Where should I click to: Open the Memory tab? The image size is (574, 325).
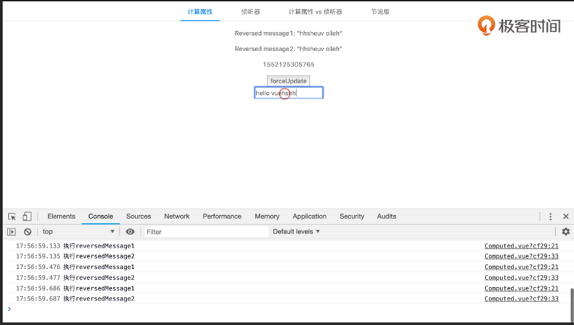(x=267, y=216)
